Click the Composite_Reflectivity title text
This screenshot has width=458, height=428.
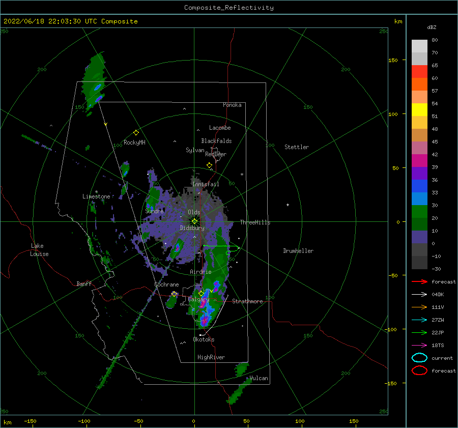click(228, 8)
